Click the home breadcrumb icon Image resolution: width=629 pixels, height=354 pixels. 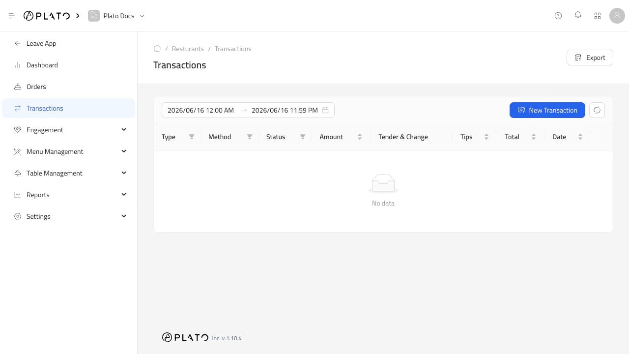pyautogui.click(x=157, y=48)
